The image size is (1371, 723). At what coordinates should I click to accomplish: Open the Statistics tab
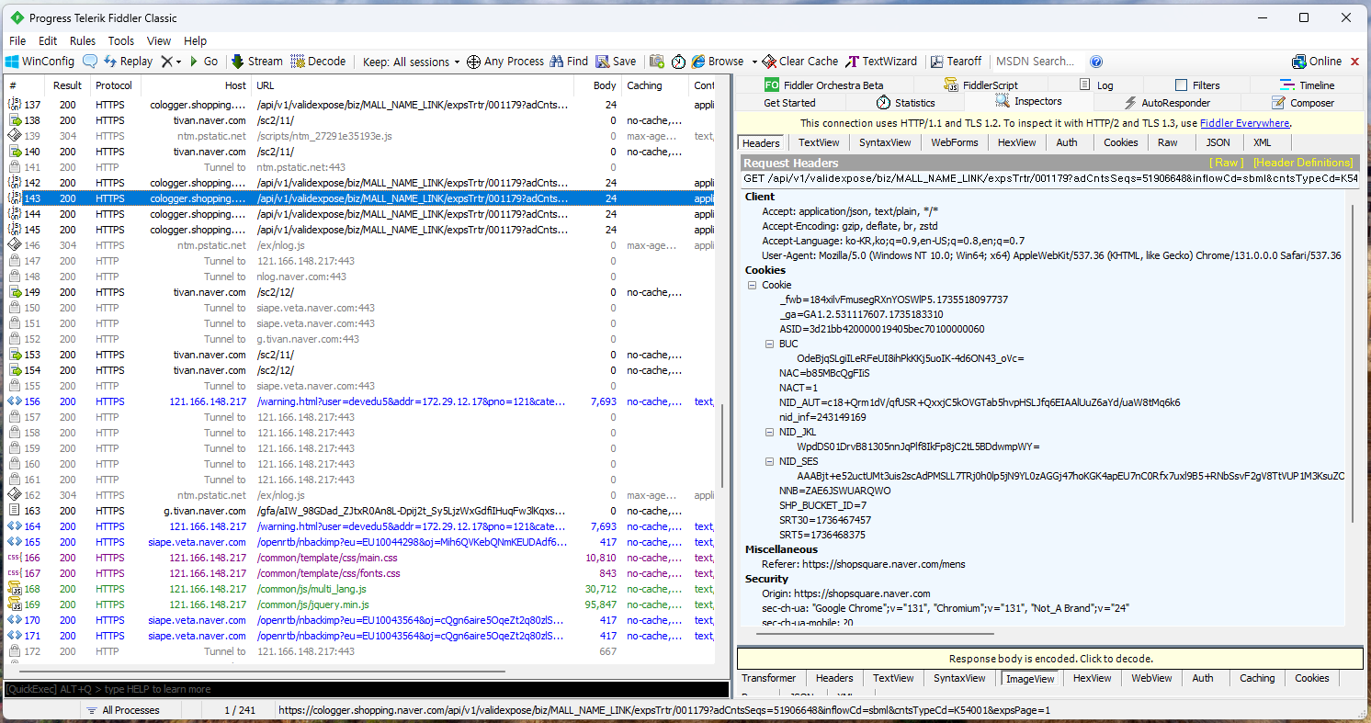[905, 103]
